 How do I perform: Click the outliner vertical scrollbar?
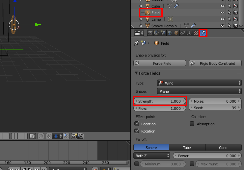tap(241, 13)
